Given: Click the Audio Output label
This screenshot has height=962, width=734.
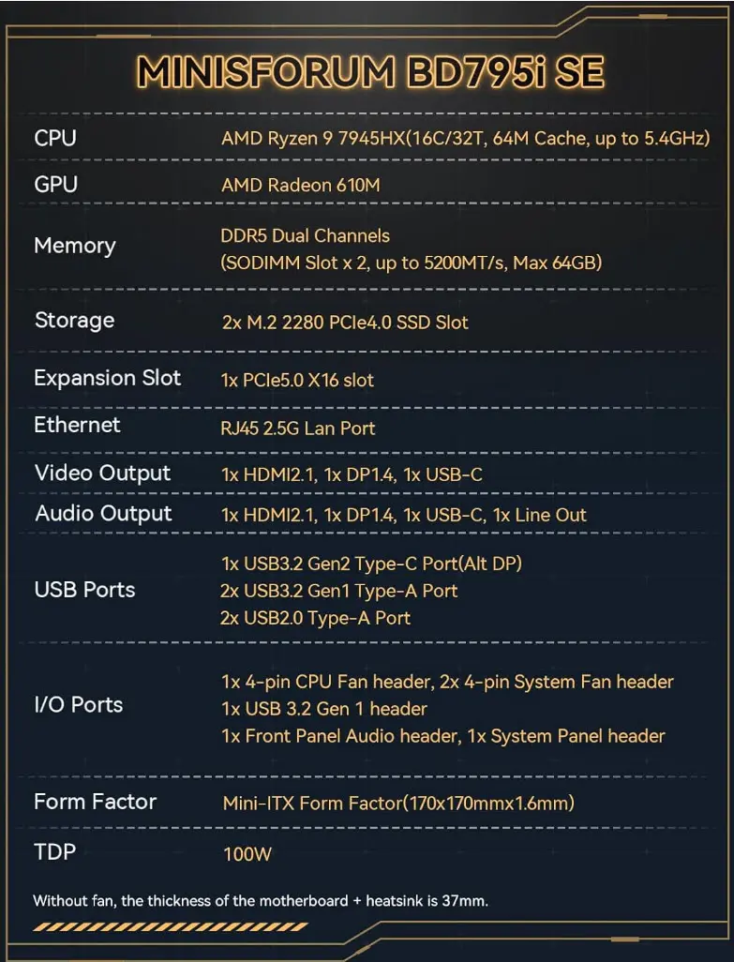Looking at the screenshot, I should pyautogui.click(x=104, y=514).
